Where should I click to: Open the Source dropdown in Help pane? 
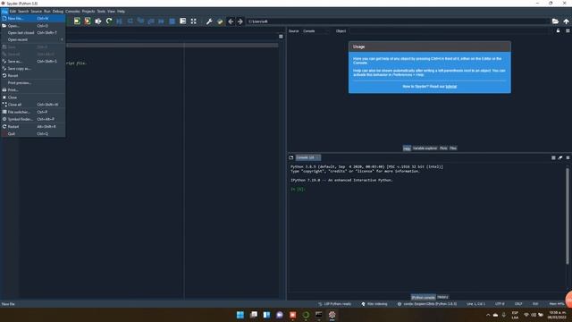pyautogui.click(x=315, y=31)
